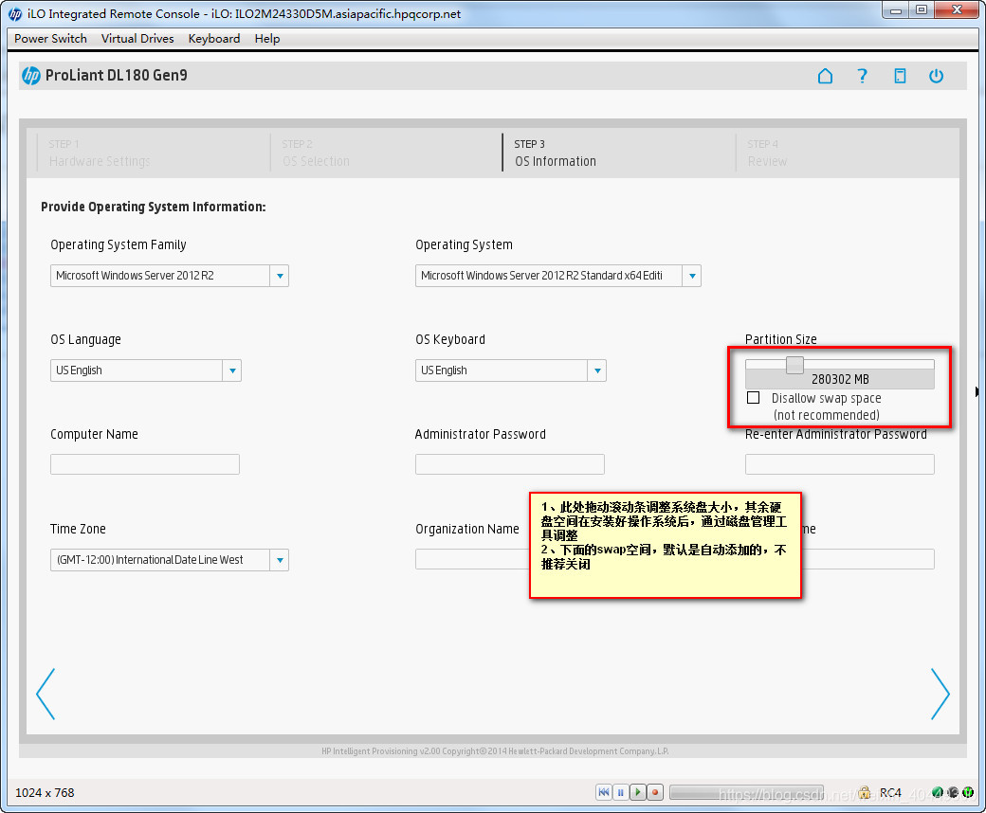Click the 1024 x 768 resolution text
Image resolution: width=986 pixels, height=813 pixels.
click(x=45, y=793)
